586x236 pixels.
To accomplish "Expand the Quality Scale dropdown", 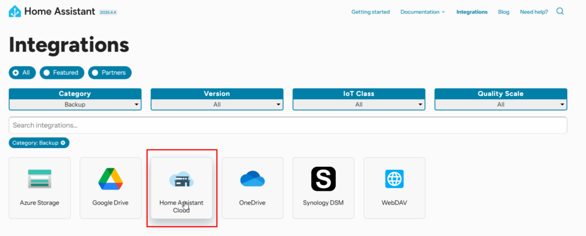I will click(x=501, y=105).
